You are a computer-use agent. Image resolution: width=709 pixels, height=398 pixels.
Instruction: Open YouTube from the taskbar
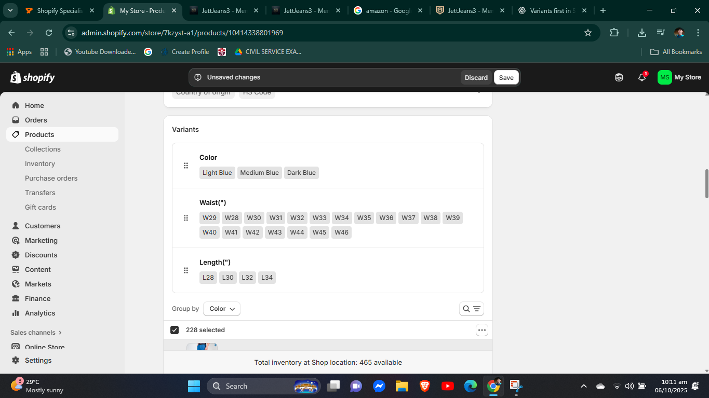[448, 386]
